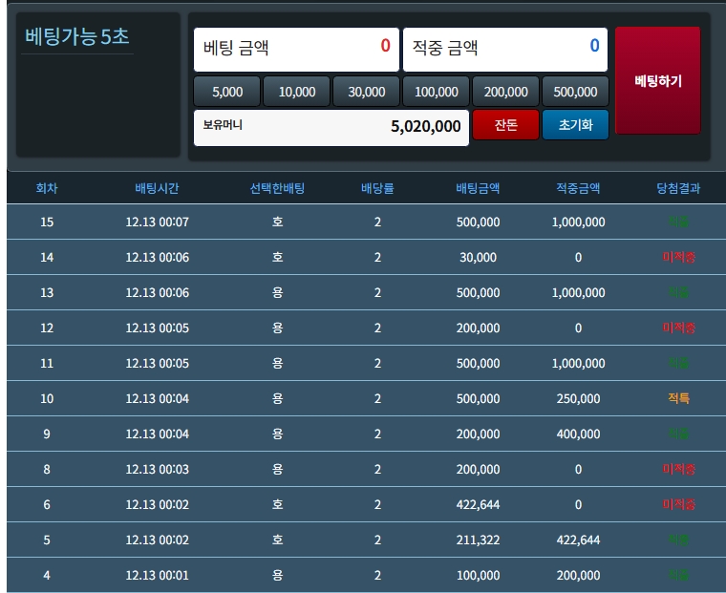Click the 당첨결과 column header
Viewport: 726px width, 593px height.
click(678, 188)
